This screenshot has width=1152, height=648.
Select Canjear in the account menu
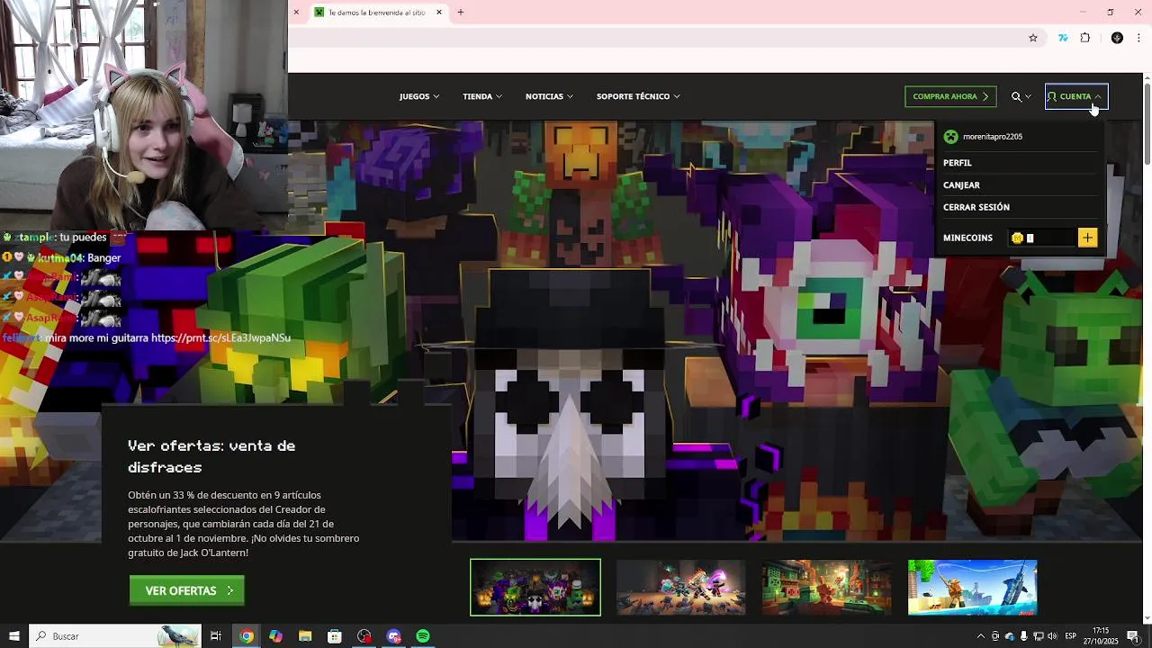coord(961,184)
